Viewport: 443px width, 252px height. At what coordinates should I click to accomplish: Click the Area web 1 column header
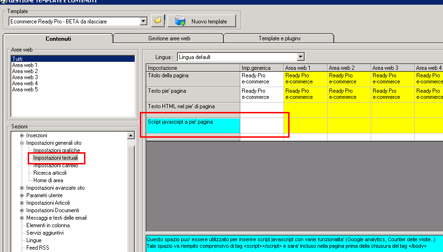point(306,67)
